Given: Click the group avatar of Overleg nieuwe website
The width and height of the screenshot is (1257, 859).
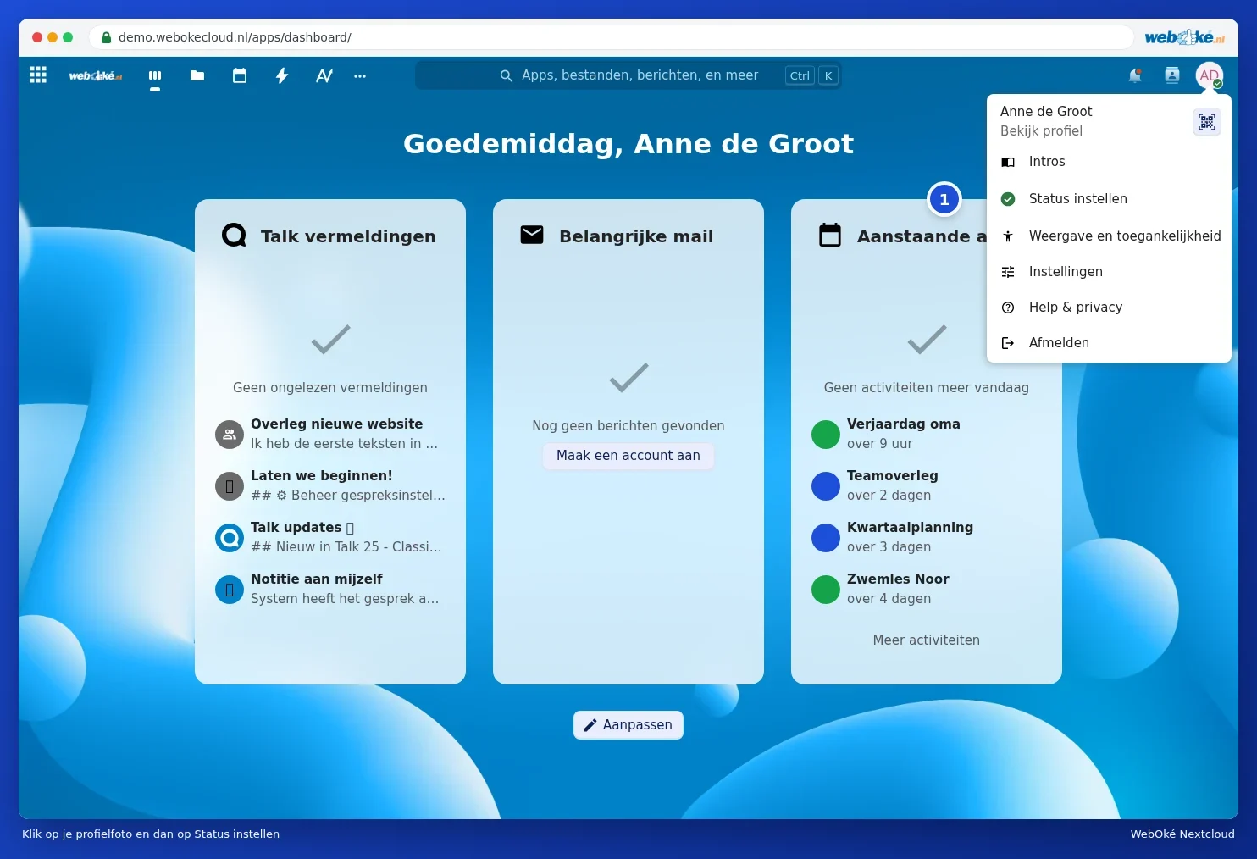Looking at the screenshot, I should click(x=230, y=435).
